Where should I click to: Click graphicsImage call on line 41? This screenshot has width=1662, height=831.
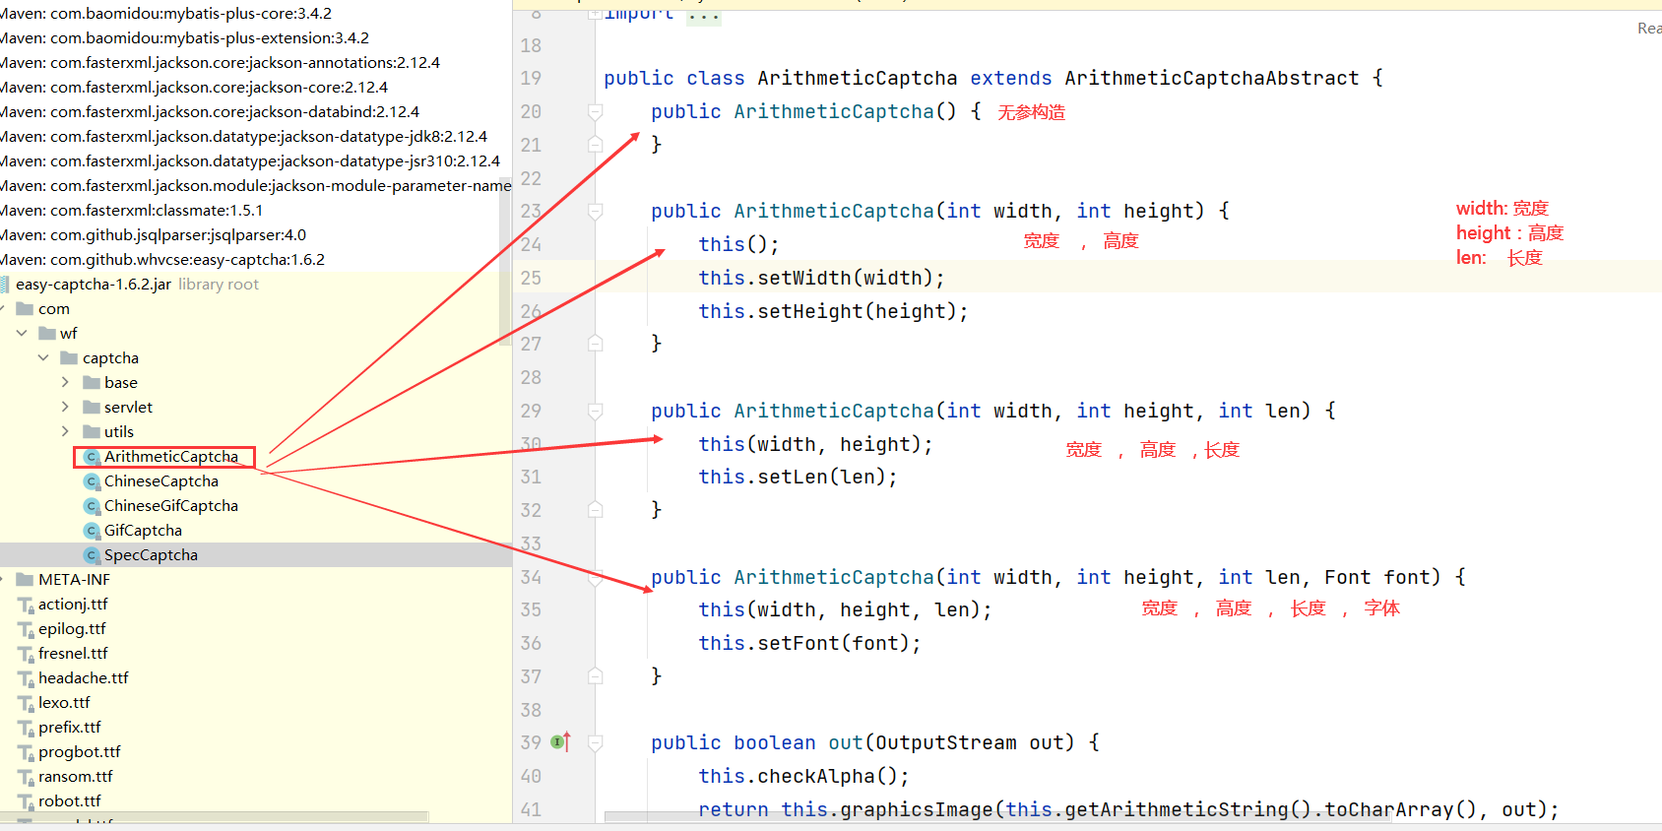(917, 810)
